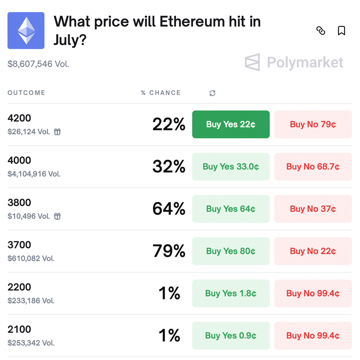The width and height of the screenshot is (360, 360).
Task: Choose Buy Yes 64¢ on 3800 outcome
Action: (x=231, y=209)
